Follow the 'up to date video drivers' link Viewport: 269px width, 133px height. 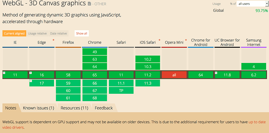257,122
